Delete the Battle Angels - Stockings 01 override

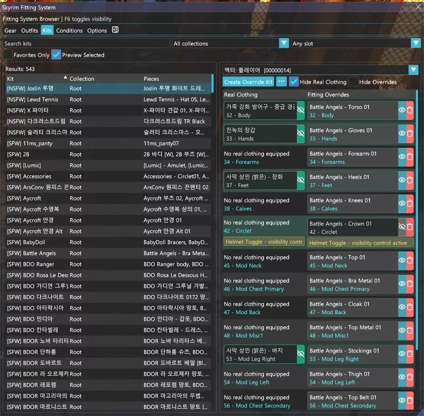click(x=410, y=354)
